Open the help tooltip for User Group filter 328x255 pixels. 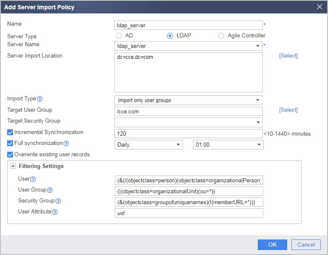point(50,190)
